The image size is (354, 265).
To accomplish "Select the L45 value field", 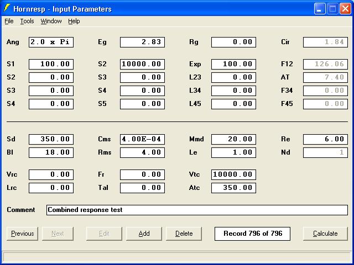I will click(233, 104).
